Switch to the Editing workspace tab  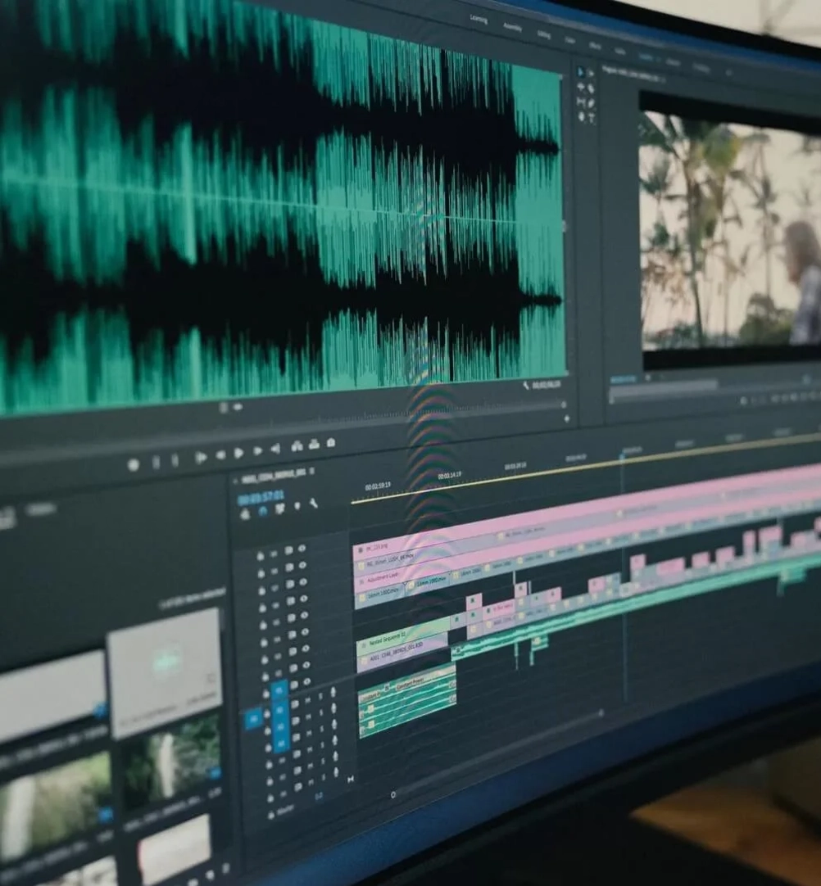[543, 34]
